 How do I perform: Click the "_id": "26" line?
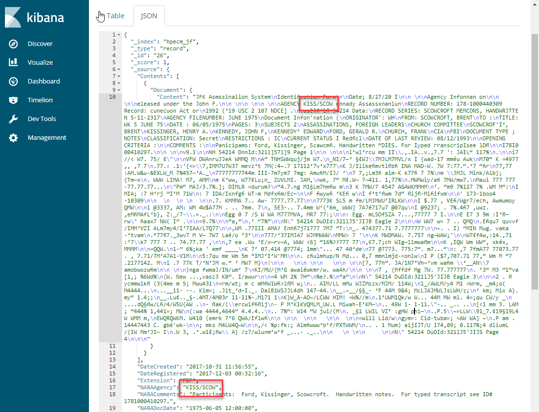click(150, 55)
